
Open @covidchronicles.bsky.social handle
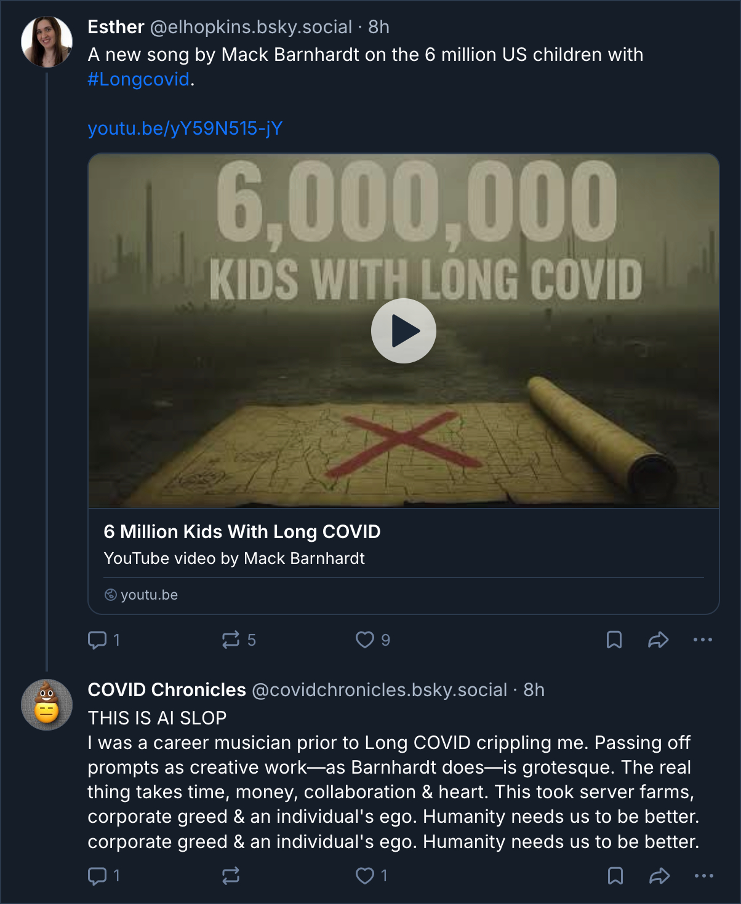[x=379, y=690]
